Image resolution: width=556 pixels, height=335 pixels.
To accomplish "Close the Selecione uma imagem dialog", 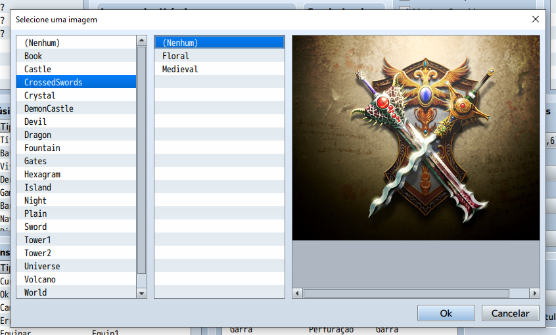I will (x=536, y=19).
